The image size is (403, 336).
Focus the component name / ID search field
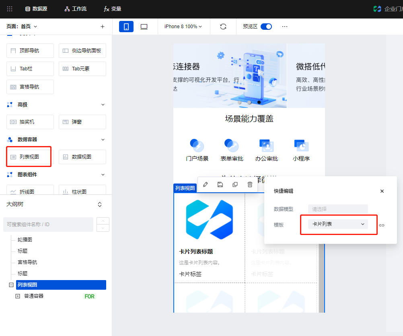pos(48,225)
